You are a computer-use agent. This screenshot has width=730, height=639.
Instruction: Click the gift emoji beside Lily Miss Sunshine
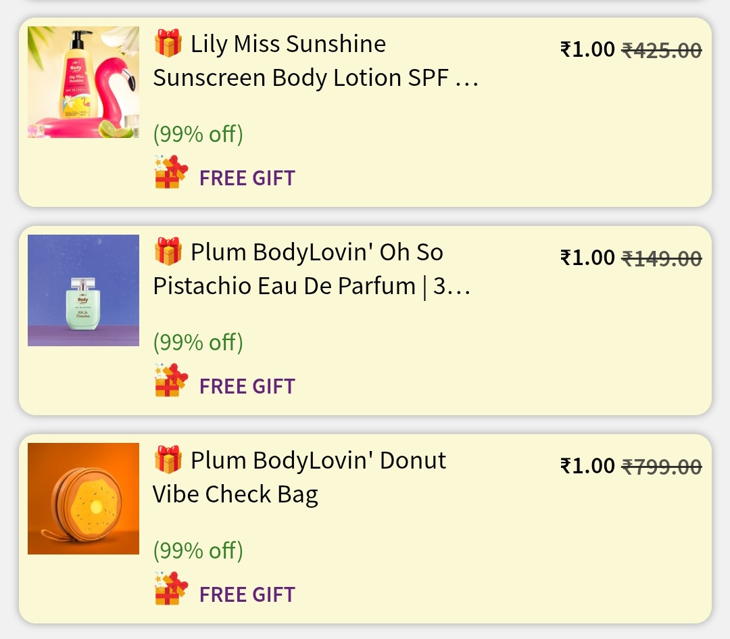pyautogui.click(x=168, y=44)
